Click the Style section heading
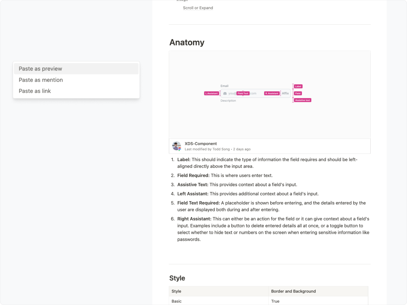 177,278
